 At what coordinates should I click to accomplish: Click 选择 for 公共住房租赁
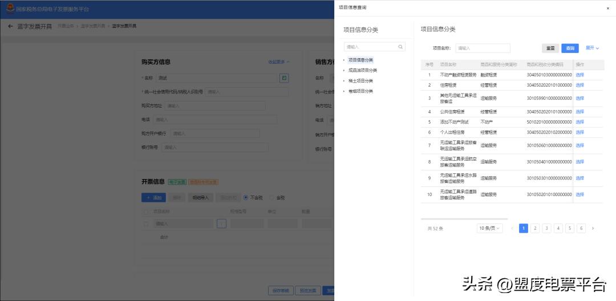[580, 112]
